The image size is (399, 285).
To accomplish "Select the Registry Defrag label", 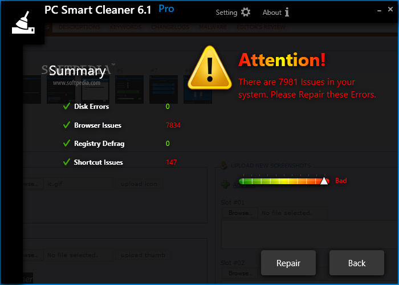I will tap(99, 144).
